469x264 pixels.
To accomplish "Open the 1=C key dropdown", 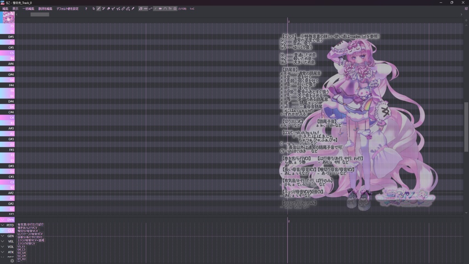I will [192, 9].
